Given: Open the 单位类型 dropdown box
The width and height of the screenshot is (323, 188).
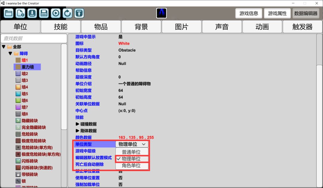Looking at the screenshot, I should point(132,144).
